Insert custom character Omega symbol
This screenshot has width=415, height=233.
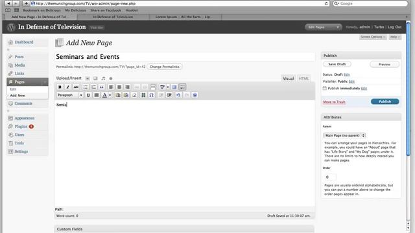pyautogui.click(x=151, y=95)
